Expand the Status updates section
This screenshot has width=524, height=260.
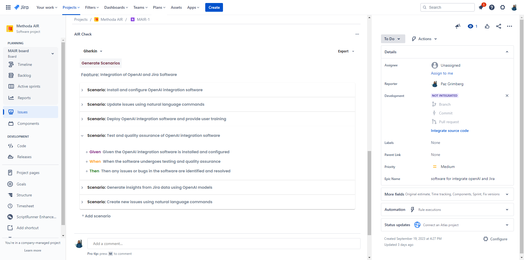click(507, 225)
